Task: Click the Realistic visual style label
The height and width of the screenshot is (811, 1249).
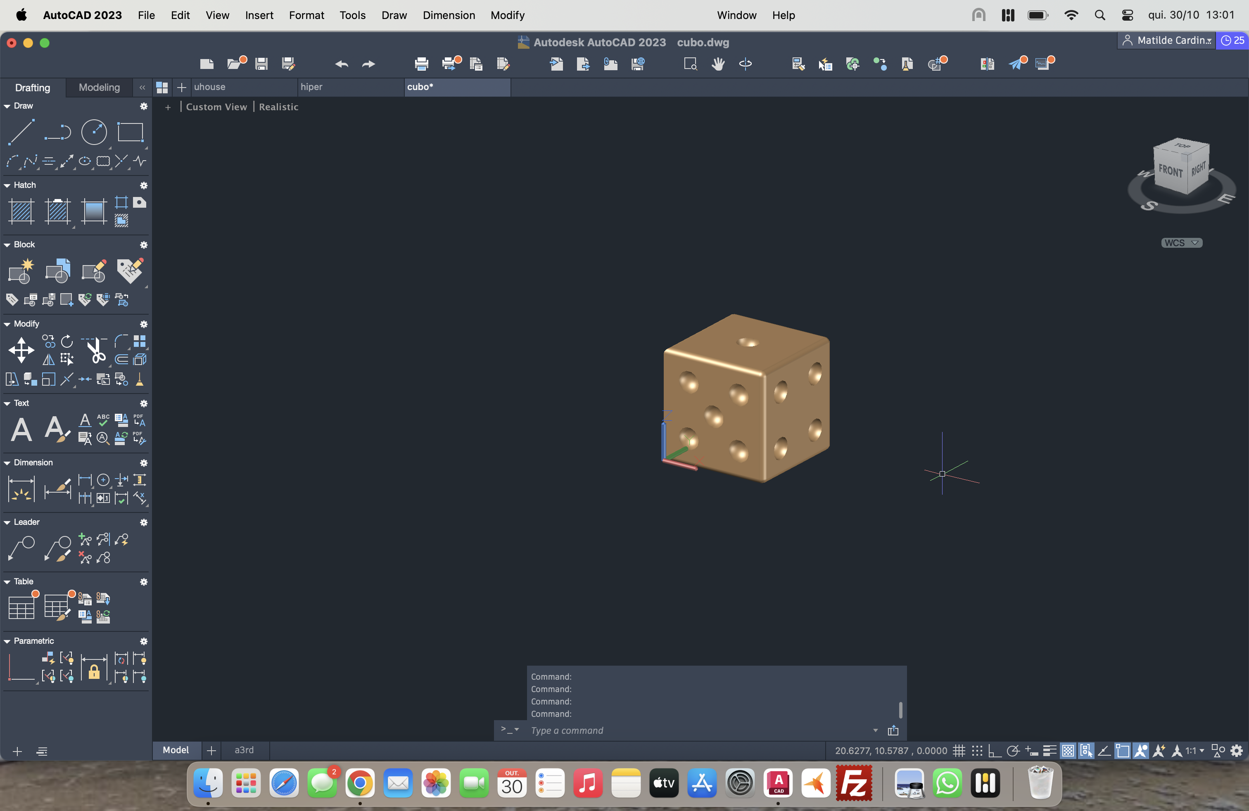Action: (x=278, y=107)
